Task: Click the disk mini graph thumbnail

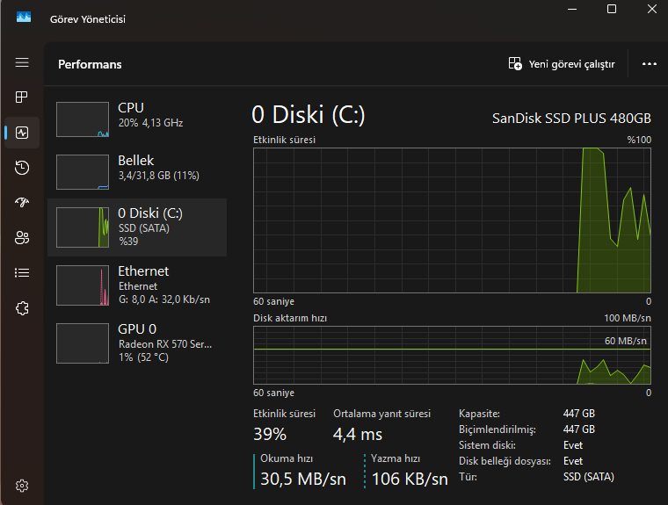Action: tap(83, 227)
